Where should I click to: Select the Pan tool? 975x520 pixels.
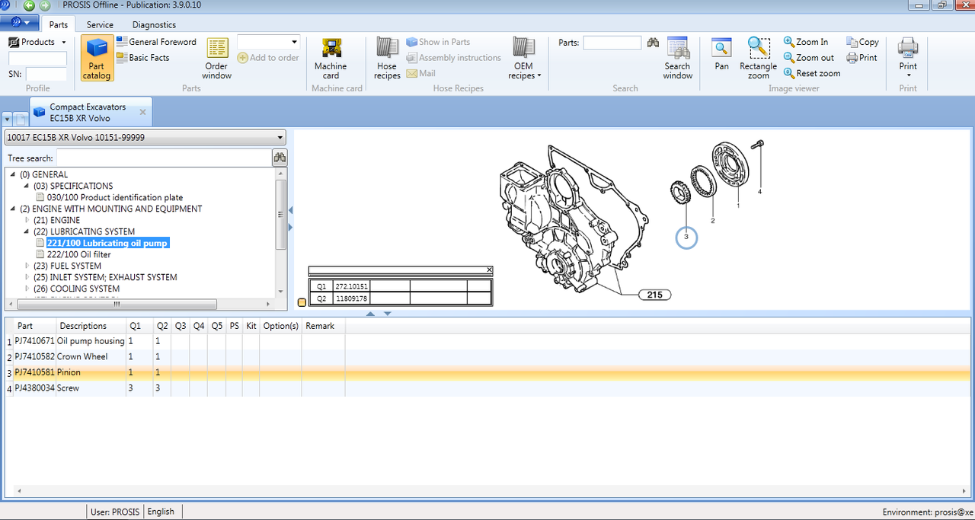721,55
